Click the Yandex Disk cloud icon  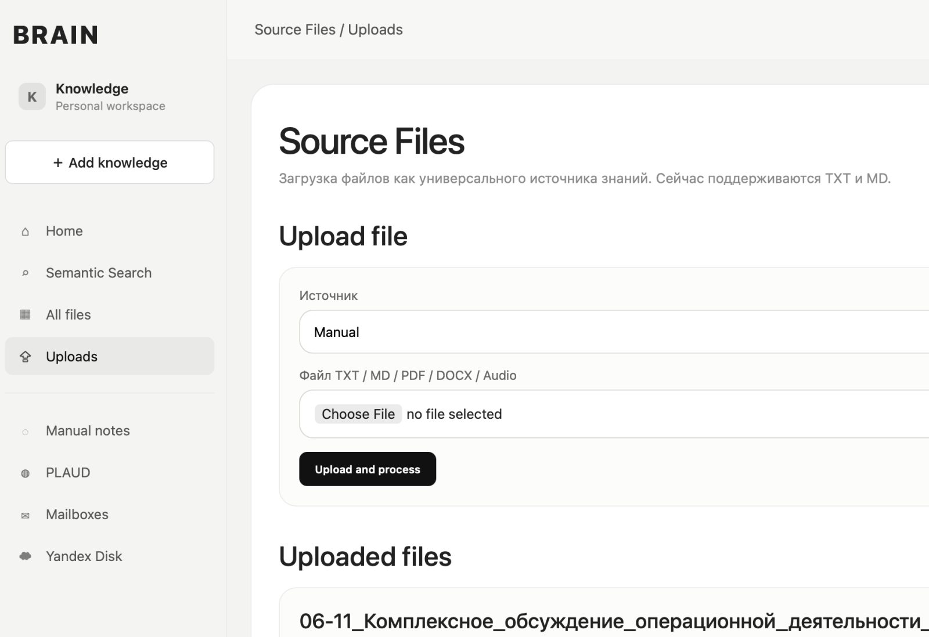(25, 556)
